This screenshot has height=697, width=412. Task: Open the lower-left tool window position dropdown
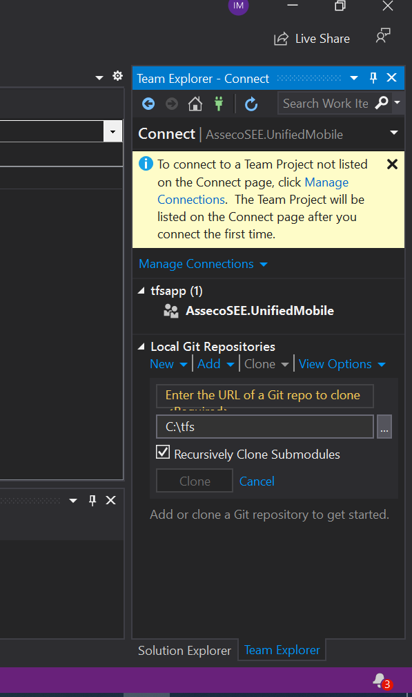coord(73,501)
